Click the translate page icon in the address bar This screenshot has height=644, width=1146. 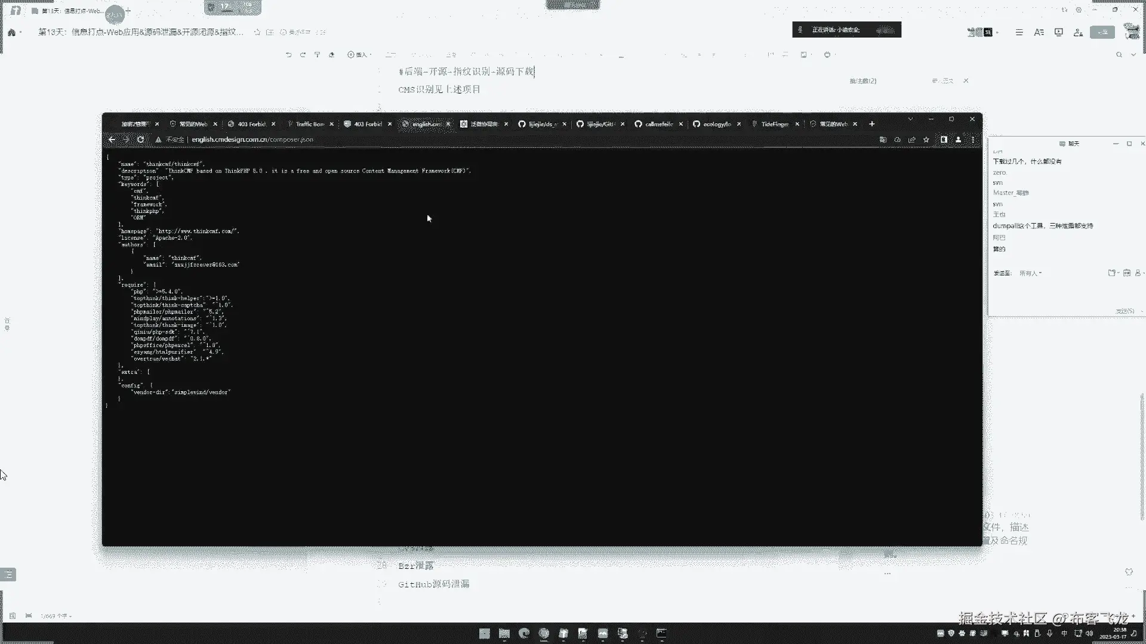tap(883, 140)
